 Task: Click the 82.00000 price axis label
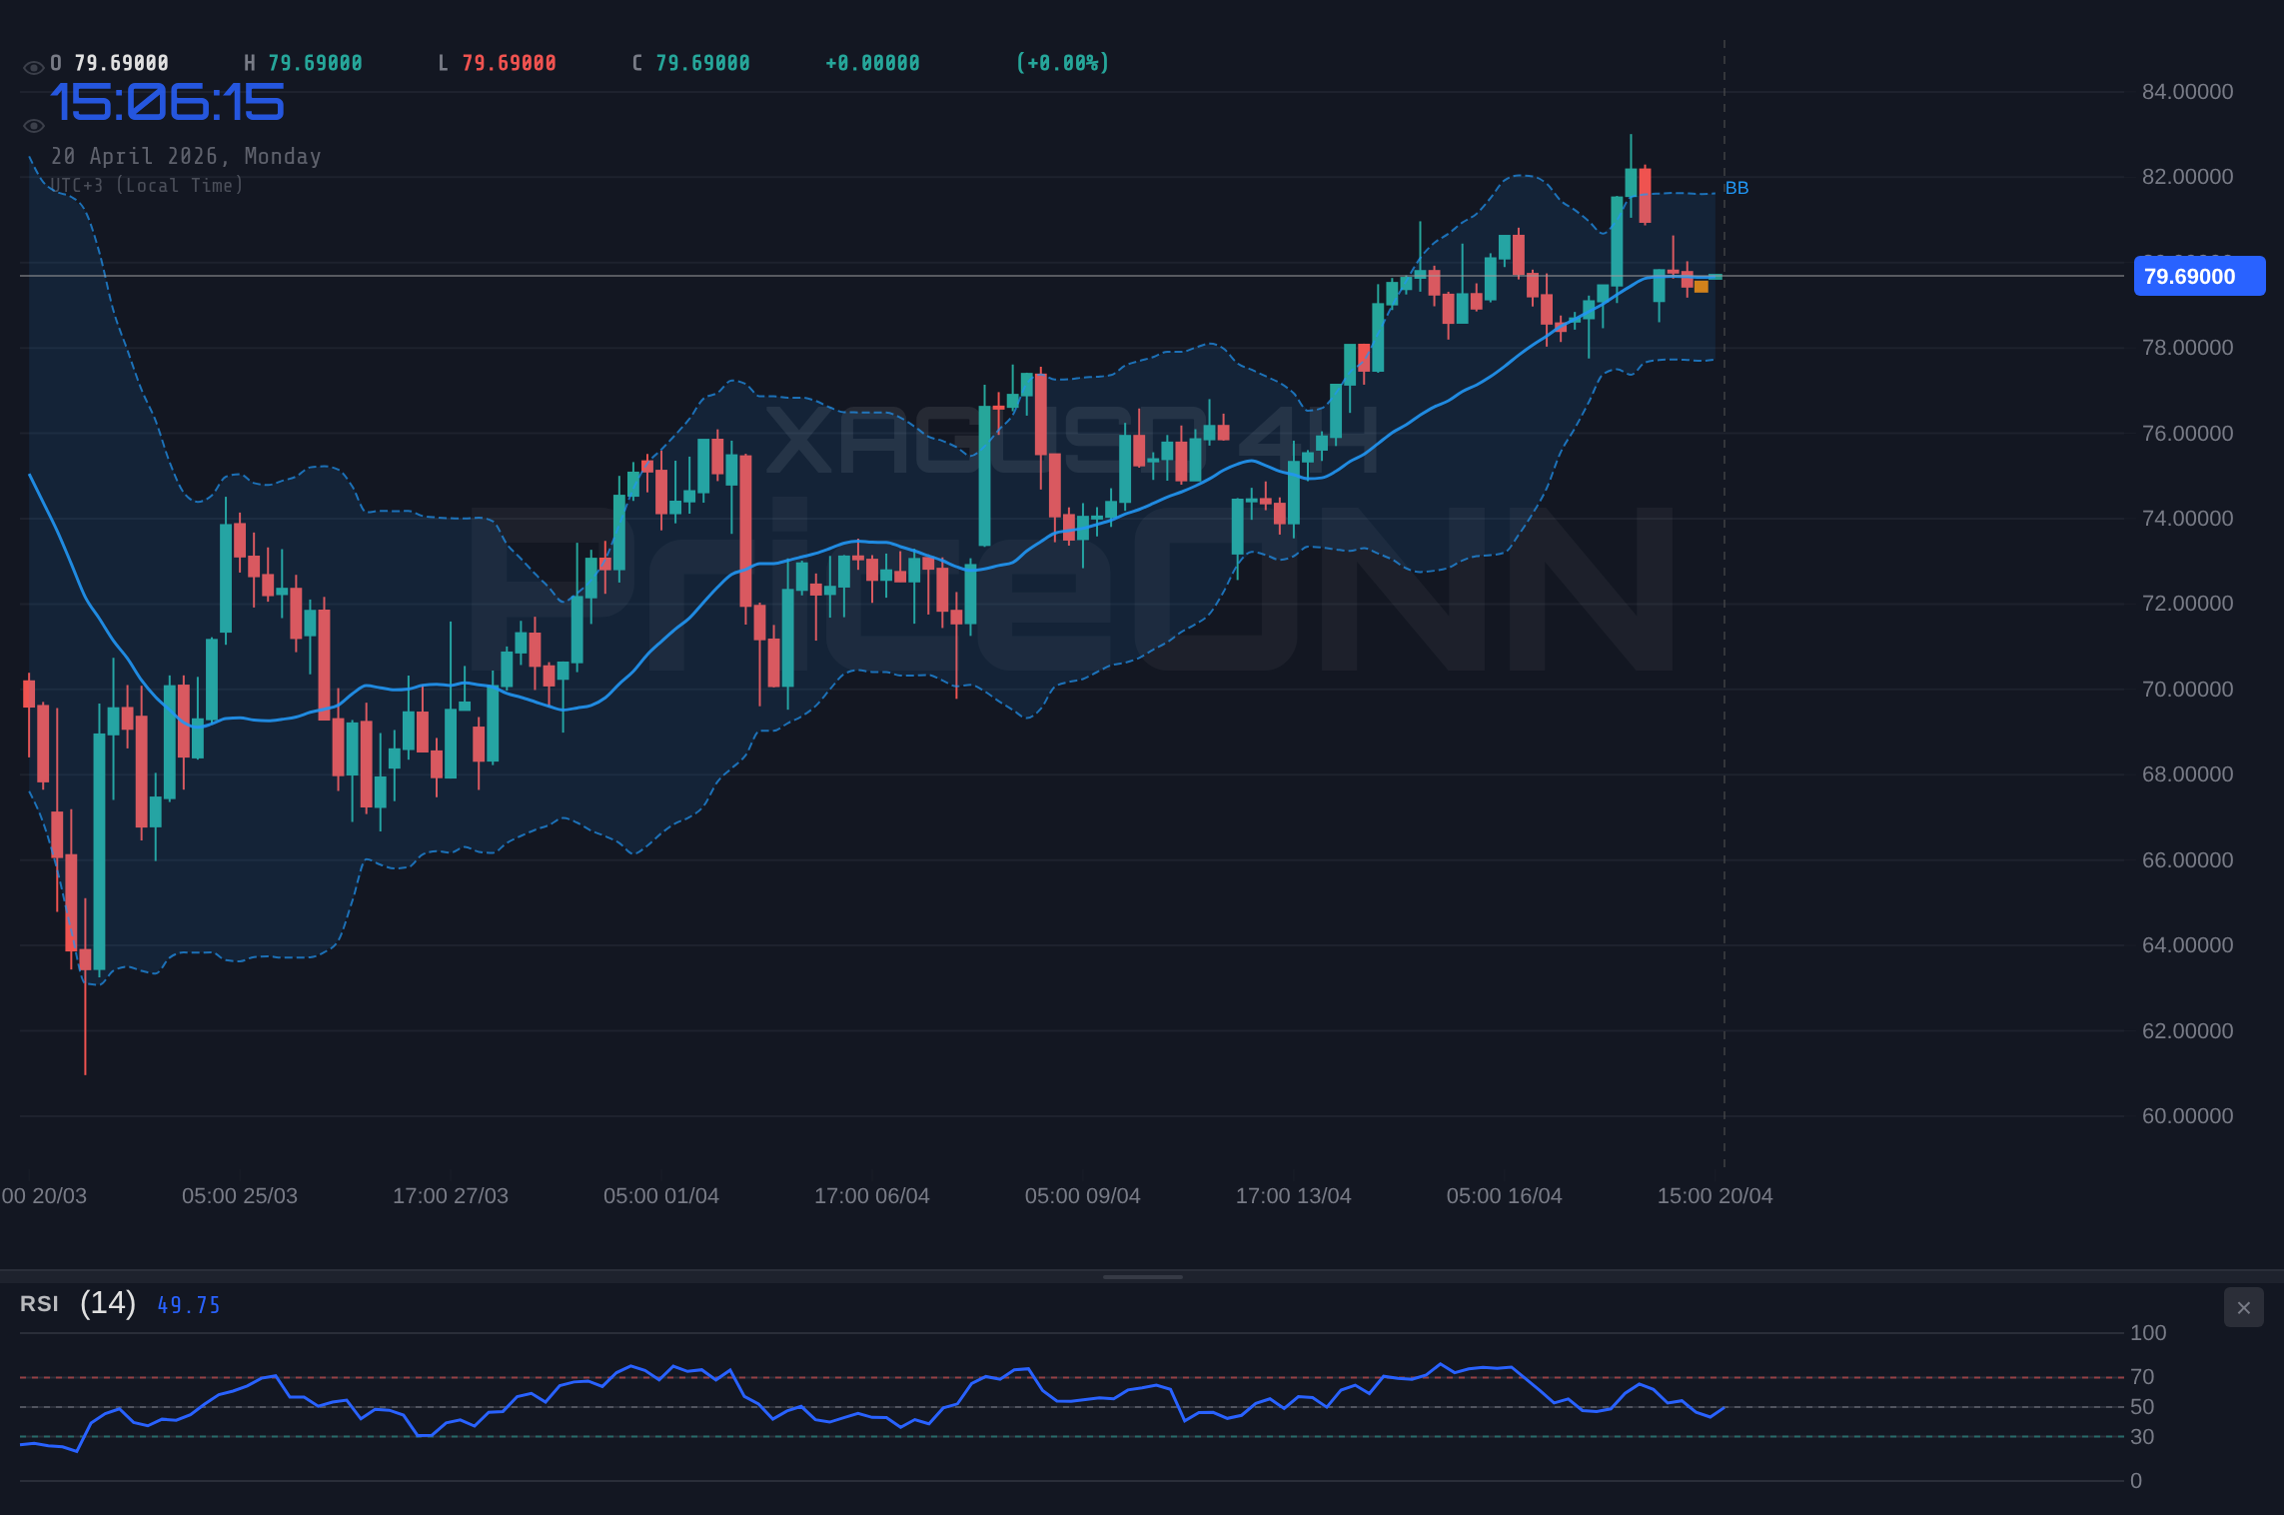pos(2187,177)
